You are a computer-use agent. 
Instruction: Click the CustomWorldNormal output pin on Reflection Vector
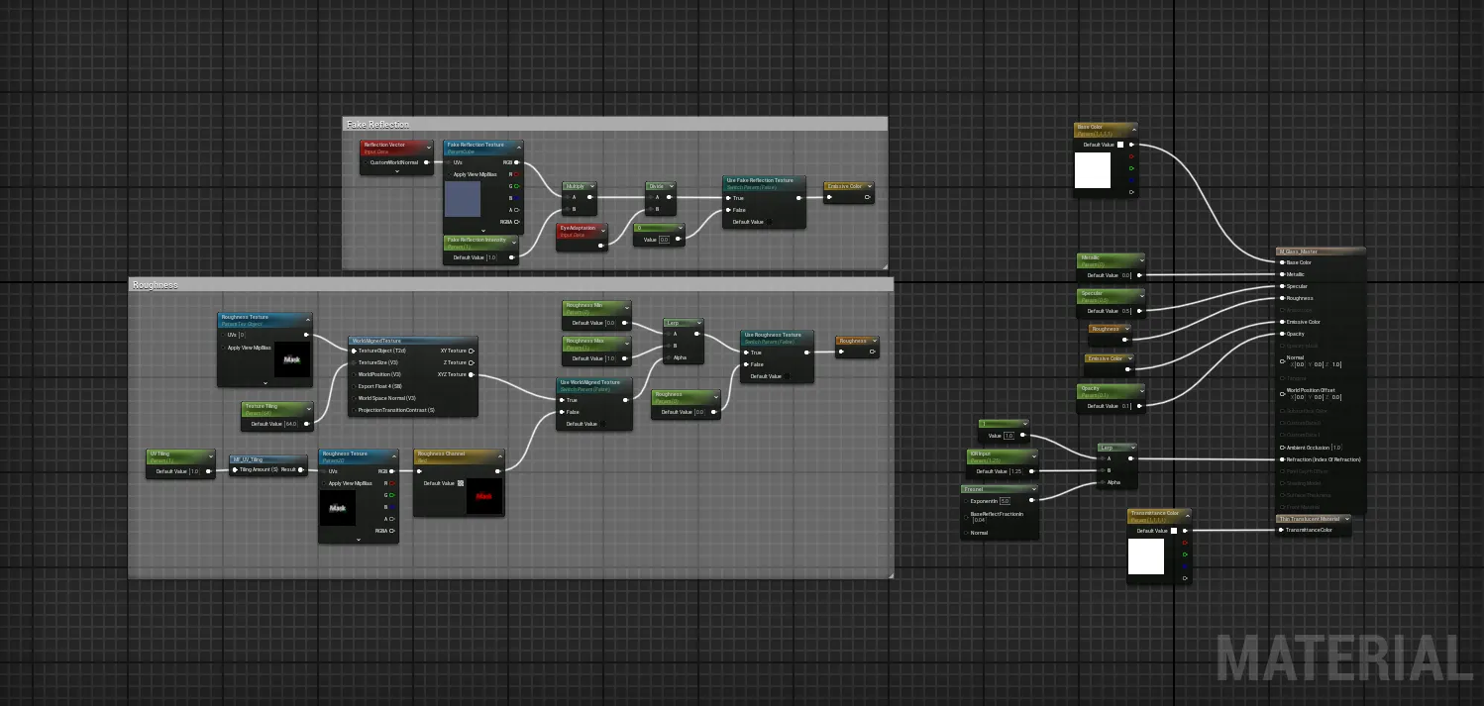pyautogui.click(x=426, y=162)
